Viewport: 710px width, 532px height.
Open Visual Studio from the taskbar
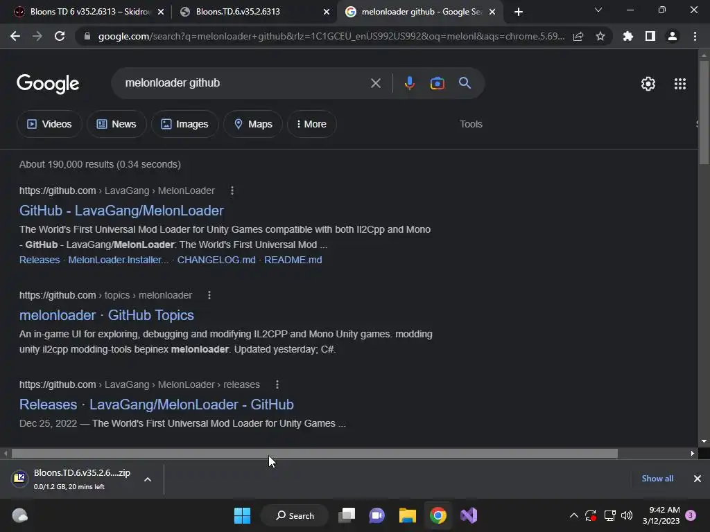point(469,515)
